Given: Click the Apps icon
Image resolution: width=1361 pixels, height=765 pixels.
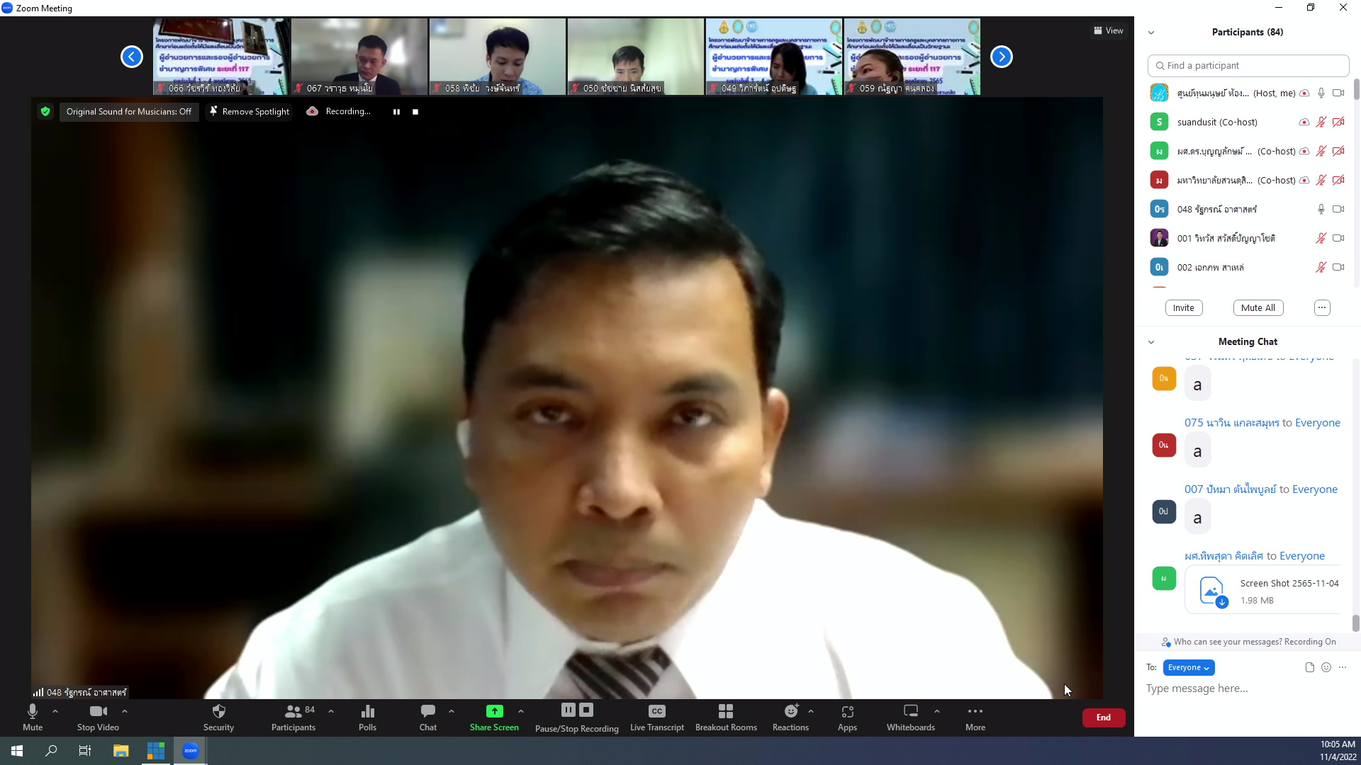Looking at the screenshot, I should [x=847, y=711].
